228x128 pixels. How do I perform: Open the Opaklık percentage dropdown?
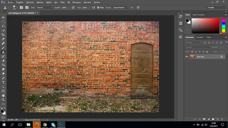coord(69,7)
